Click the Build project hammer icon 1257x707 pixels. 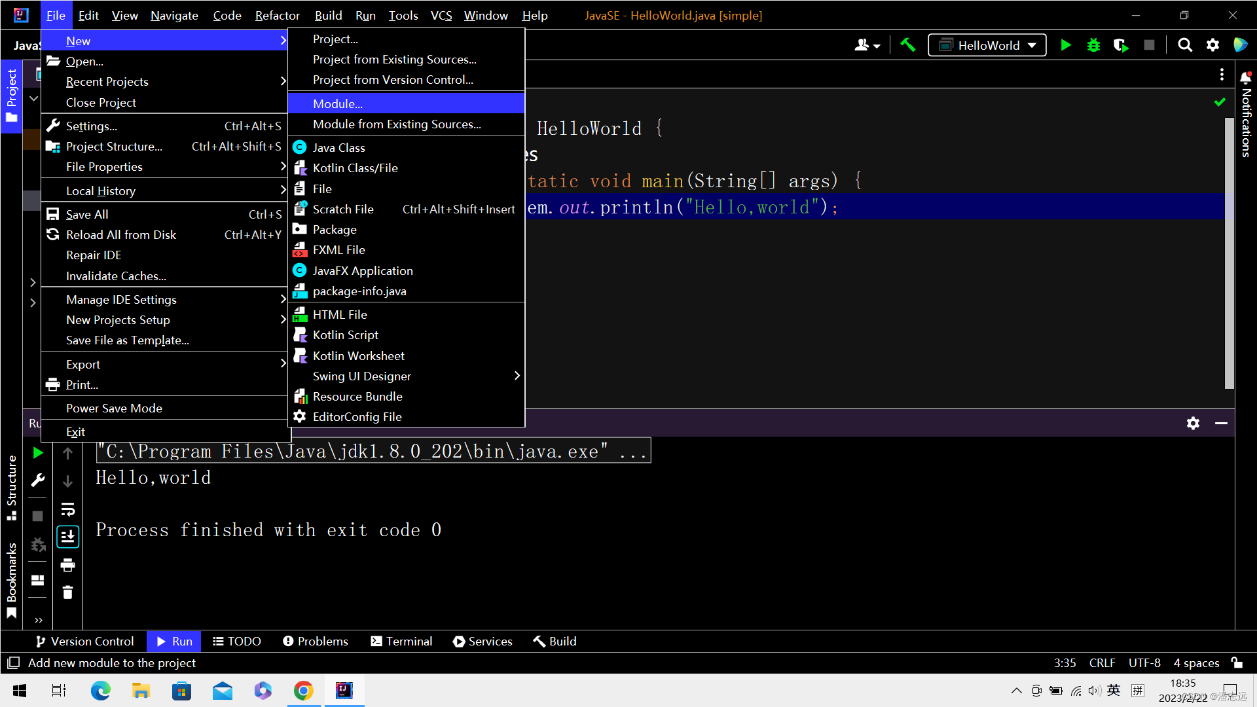908,45
